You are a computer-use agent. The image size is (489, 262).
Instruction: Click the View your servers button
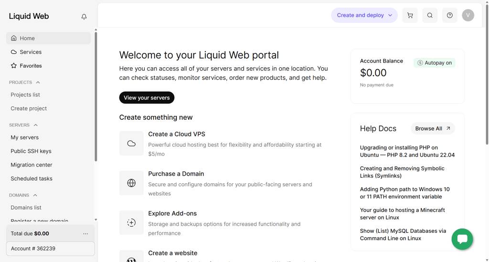147,97
